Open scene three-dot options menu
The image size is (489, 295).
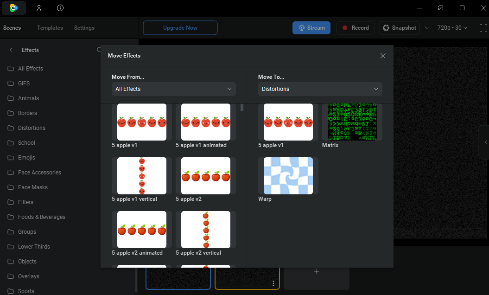click(x=273, y=283)
